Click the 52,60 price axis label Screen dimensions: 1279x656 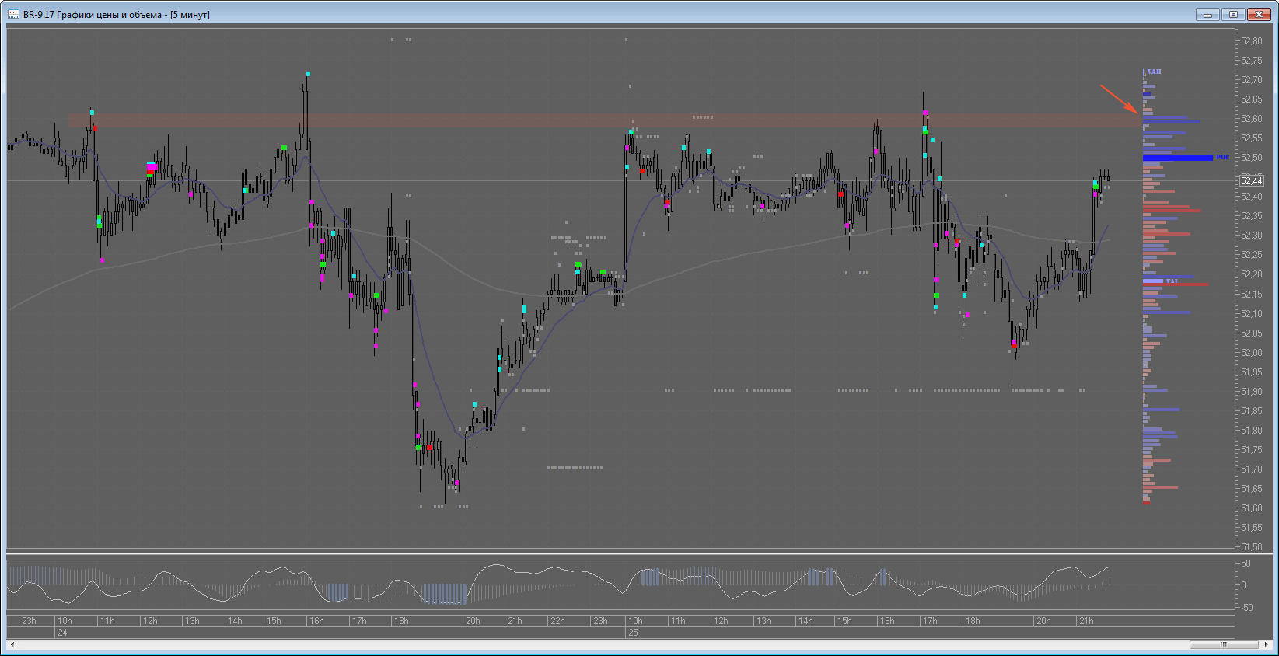(x=1252, y=118)
